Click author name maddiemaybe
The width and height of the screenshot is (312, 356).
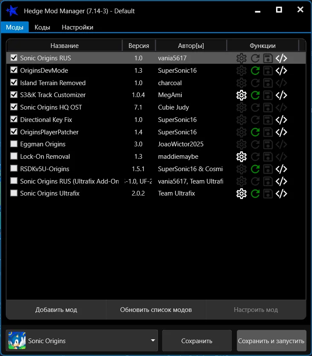[x=178, y=157]
